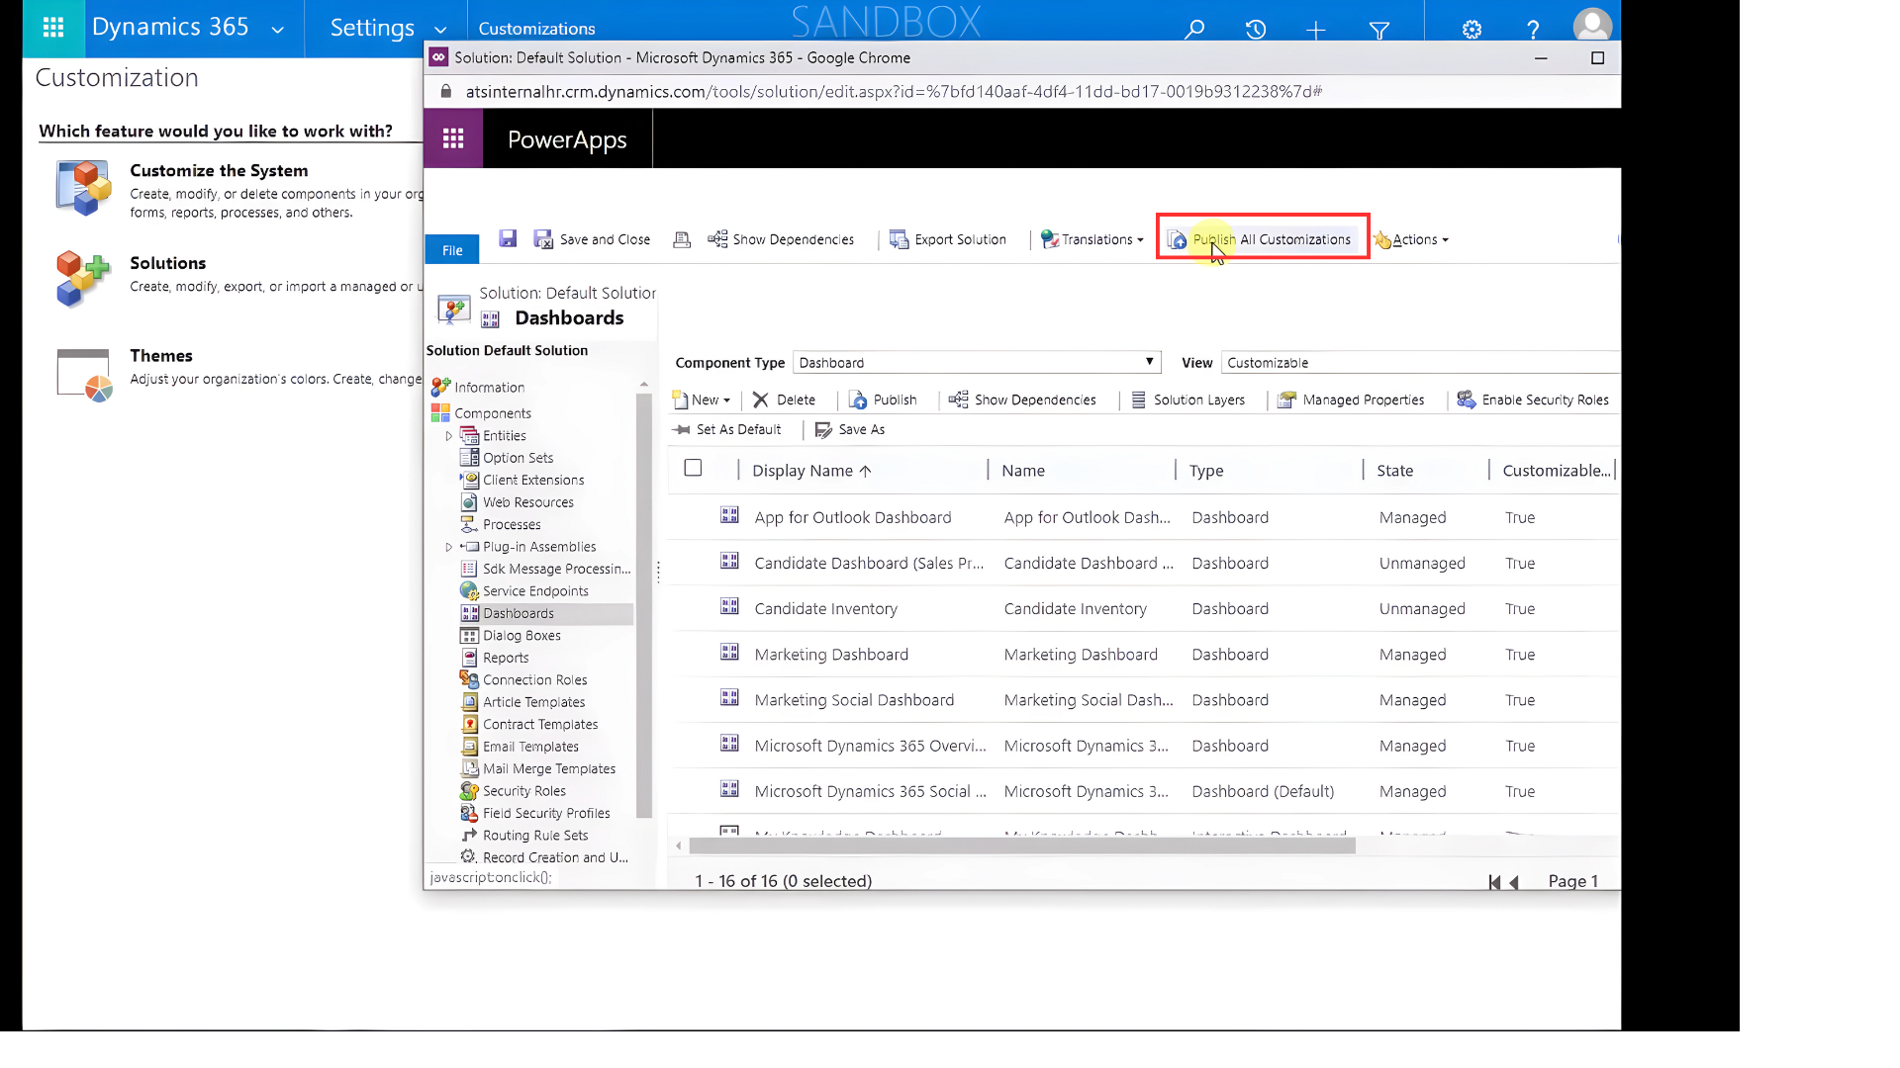Screen dimensions: 1900x1068
Task: Click Show Dependencies in grid toolbar
Action: point(1022,400)
